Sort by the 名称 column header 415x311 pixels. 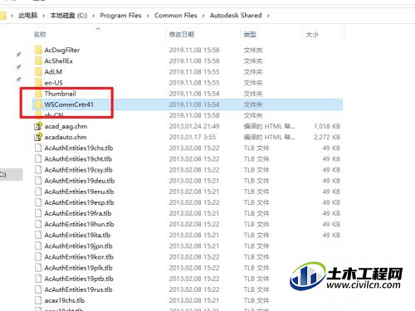40,35
